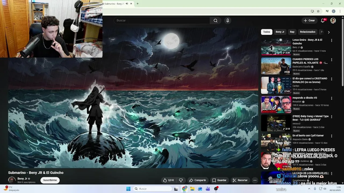344x193 pixels.
Task: Open Baby Gang x Morad beat thumbnail
Action: 276,123
